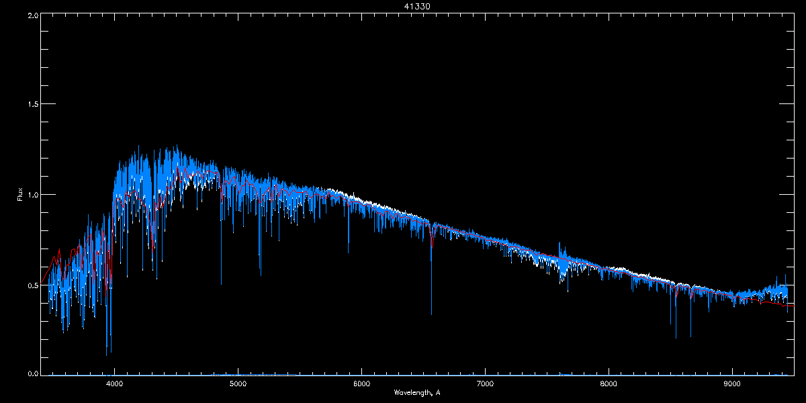The width and height of the screenshot is (806, 403).
Task: Click the 0.0 flux tick label
Action: click(32, 373)
